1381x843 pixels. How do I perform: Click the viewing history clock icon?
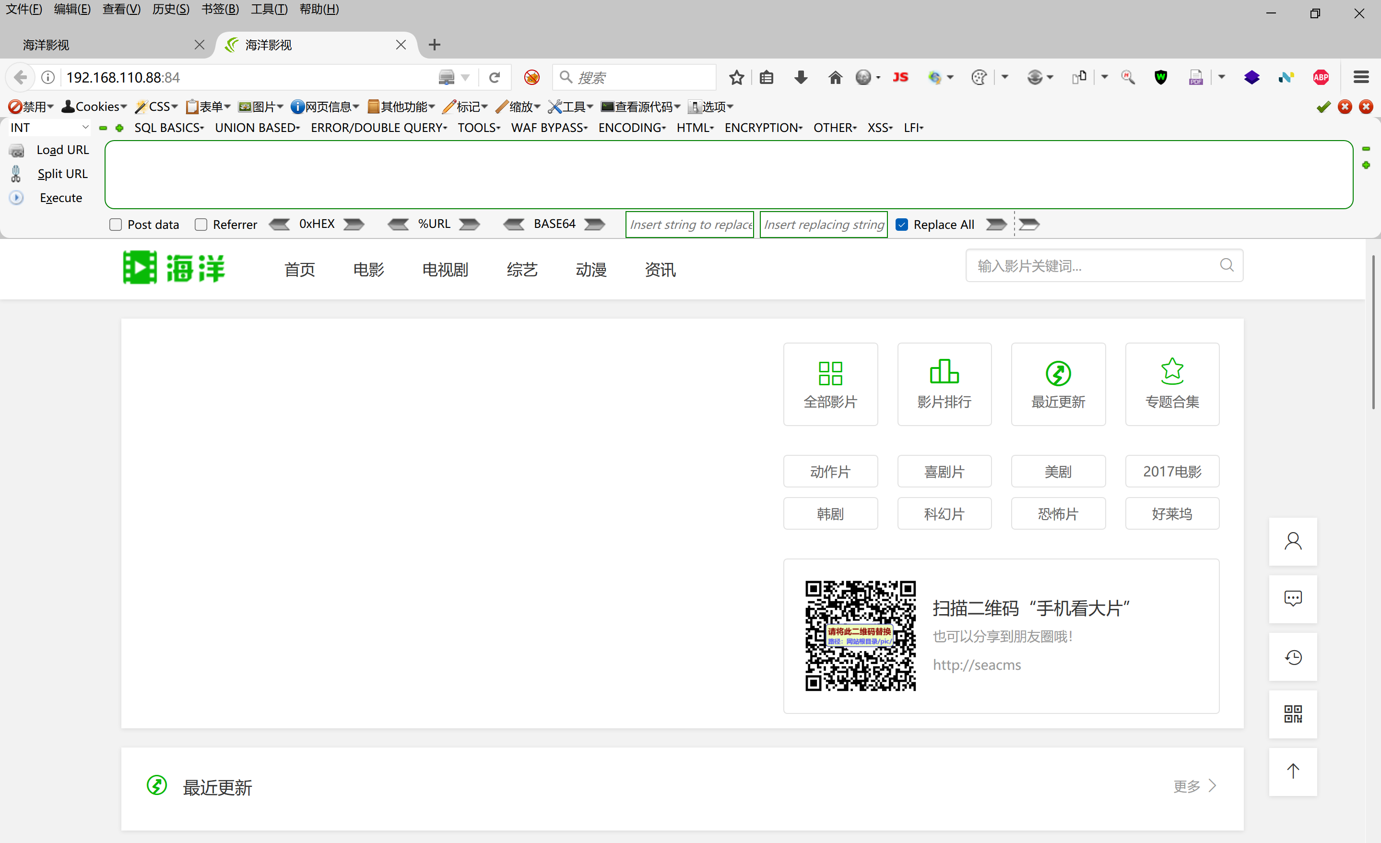[1293, 657]
